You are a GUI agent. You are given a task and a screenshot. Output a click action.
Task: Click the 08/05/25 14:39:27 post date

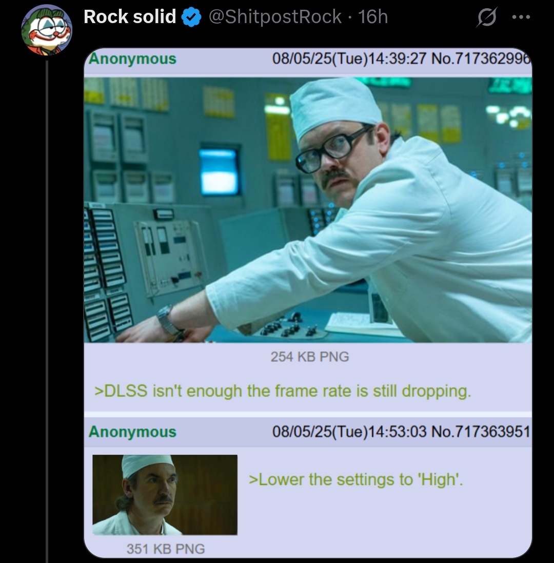pos(349,59)
